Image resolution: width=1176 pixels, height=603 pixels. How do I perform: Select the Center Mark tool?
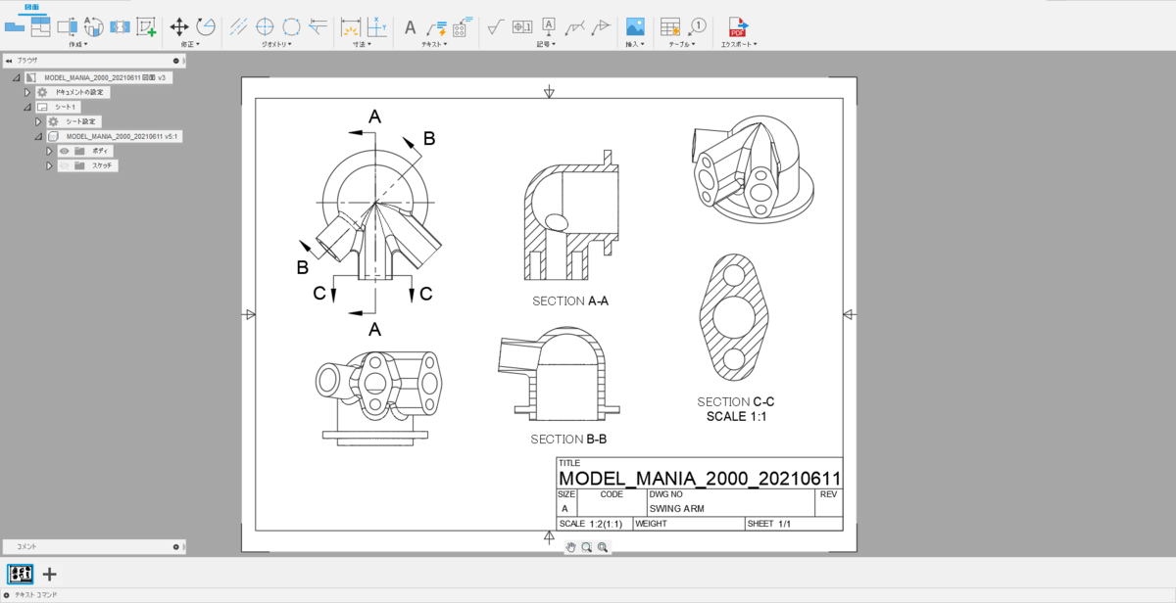click(x=265, y=26)
